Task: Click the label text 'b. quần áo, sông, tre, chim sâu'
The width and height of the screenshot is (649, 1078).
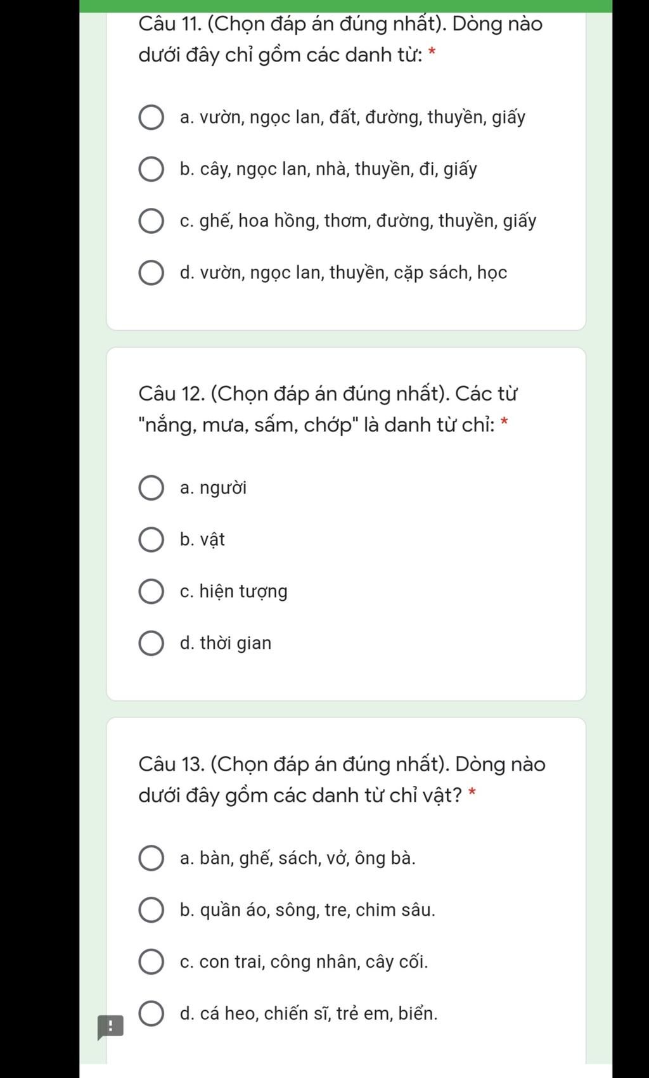Action: coord(307,911)
